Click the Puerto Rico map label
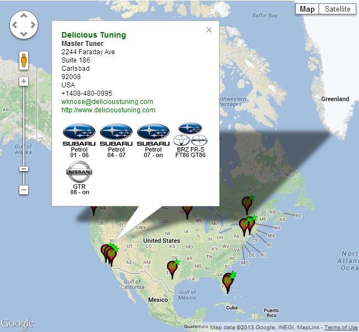359x332 pixels. point(271,313)
